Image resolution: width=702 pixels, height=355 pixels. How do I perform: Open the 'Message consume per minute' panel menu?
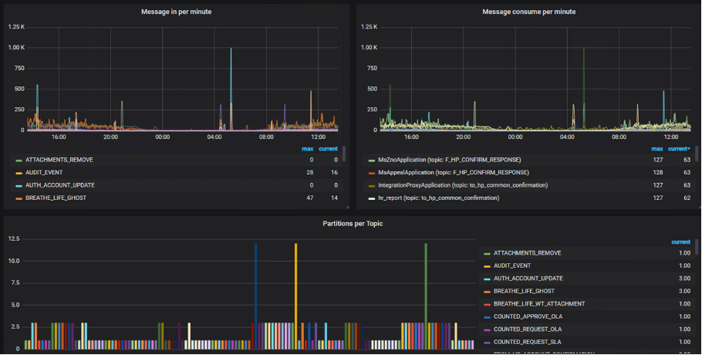point(528,12)
